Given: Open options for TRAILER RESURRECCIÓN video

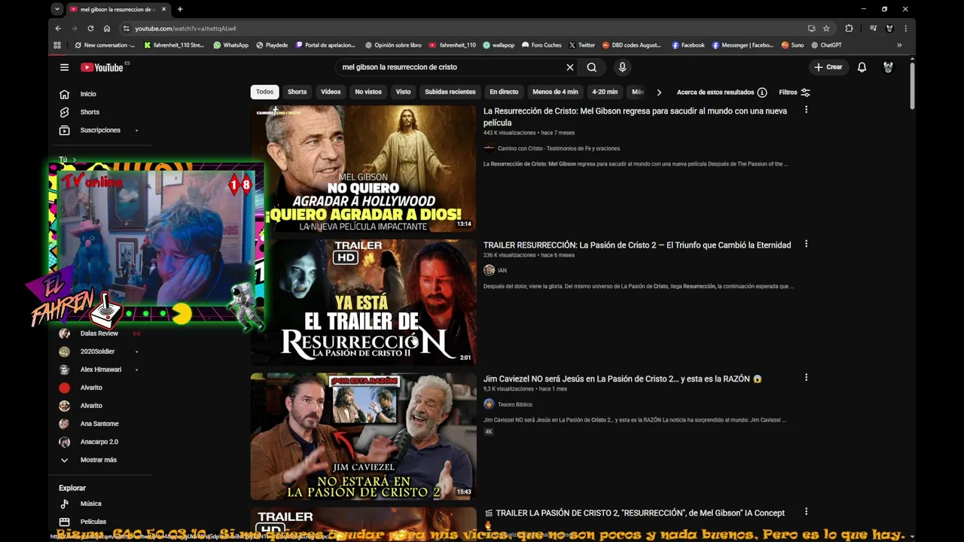Looking at the screenshot, I should click(806, 244).
